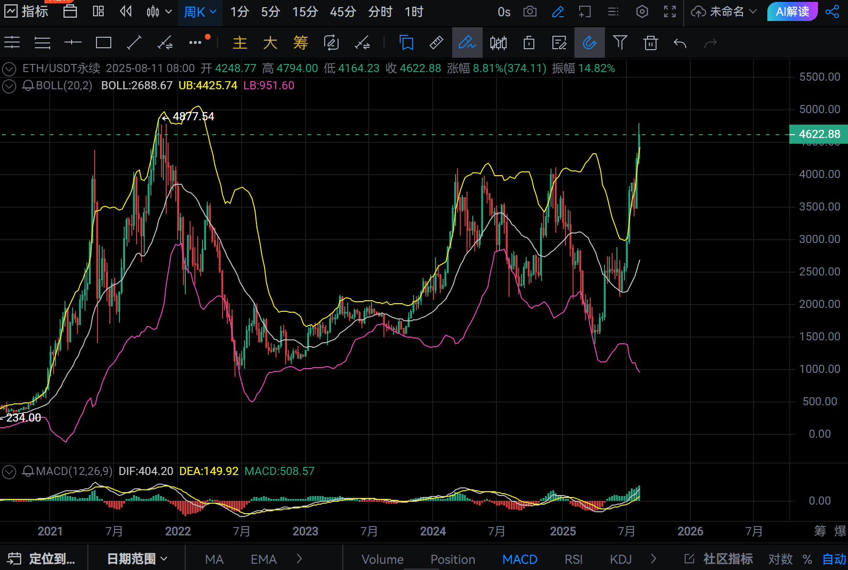Select the parallel lines drawing tool
Viewport: 848px width, 570px height.
[42, 43]
